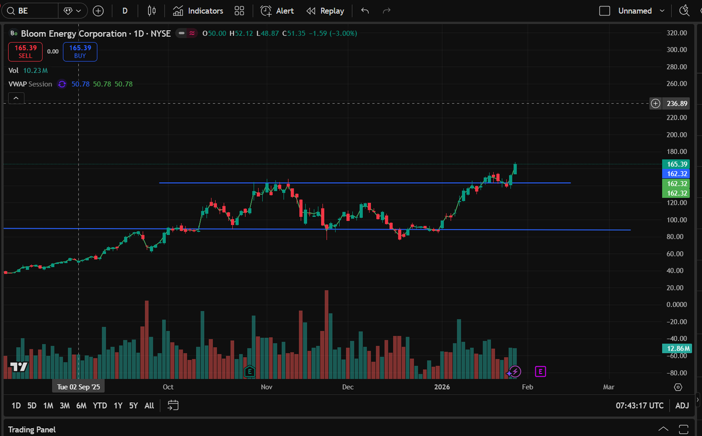Toggle the market status pill beside NYSE
The width and height of the screenshot is (702, 436).
tap(187, 33)
